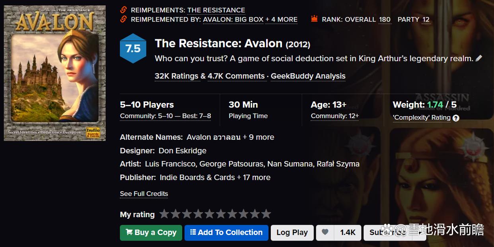Open the GeekBuddy Analysis link
Image resolution: width=494 pixels, height=247 pixels.
tap(308, 76)
